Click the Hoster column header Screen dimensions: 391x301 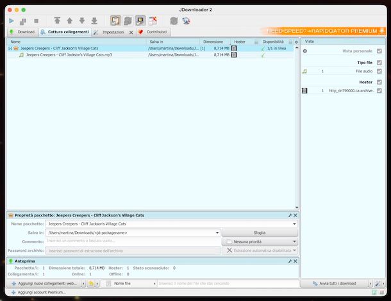tap(245, 42)
